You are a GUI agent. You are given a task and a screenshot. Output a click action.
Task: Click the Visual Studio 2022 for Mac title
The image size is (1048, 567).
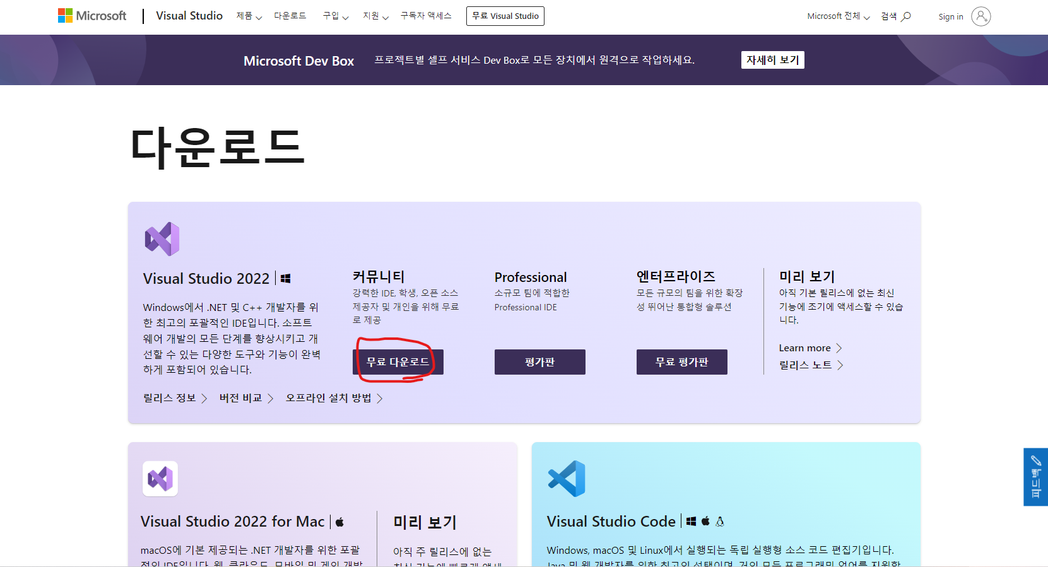pyautogui.click(x=233, y=522)
